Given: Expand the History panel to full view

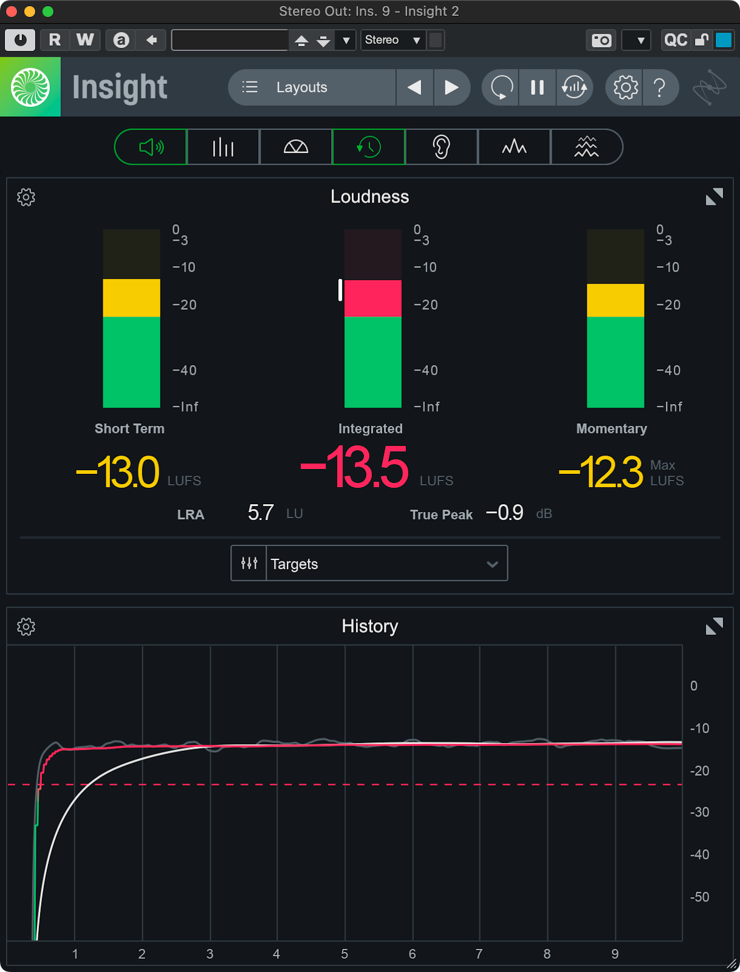Looking at the screenshot, I should coord(714,626).
